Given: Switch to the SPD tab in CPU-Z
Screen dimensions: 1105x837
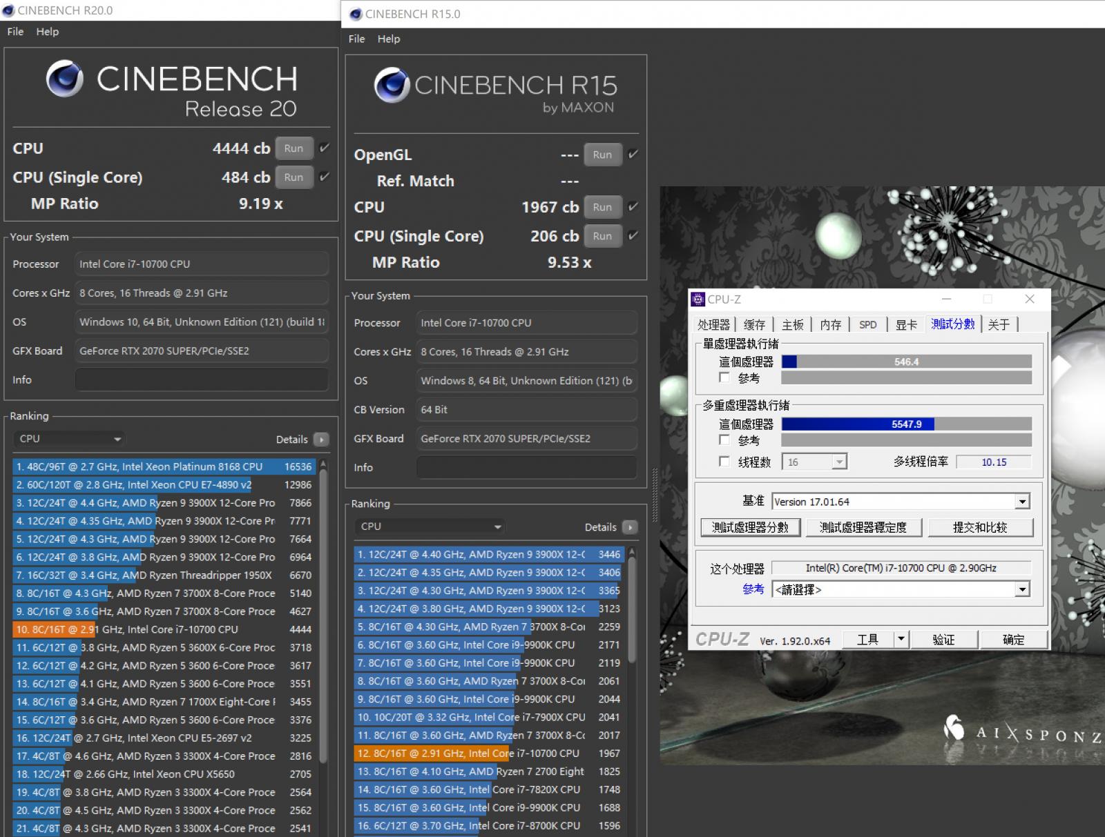Looking at the screenshot, I should coord(868,324).
